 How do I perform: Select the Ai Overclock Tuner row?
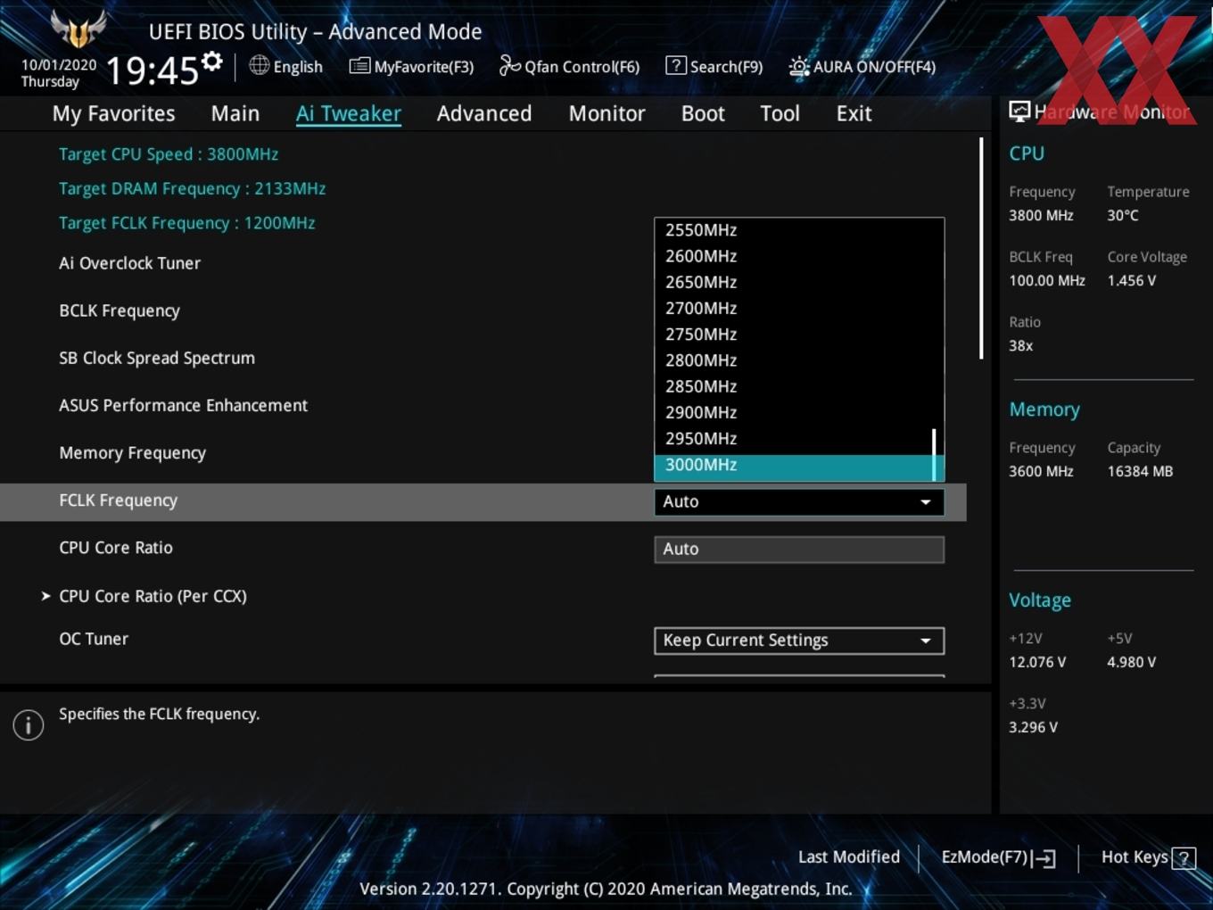pyautogui.click(x=129, y=263)
